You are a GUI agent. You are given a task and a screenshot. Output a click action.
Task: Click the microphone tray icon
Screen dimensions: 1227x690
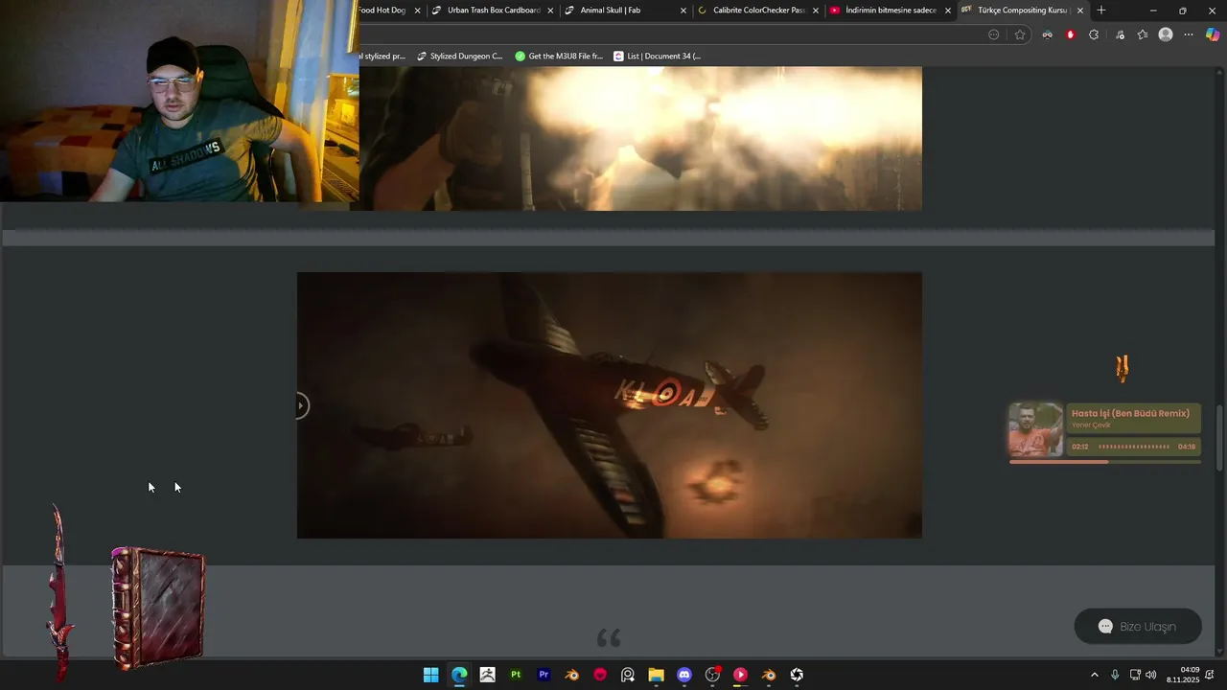pyautogui.click(x=1115, y=675)
